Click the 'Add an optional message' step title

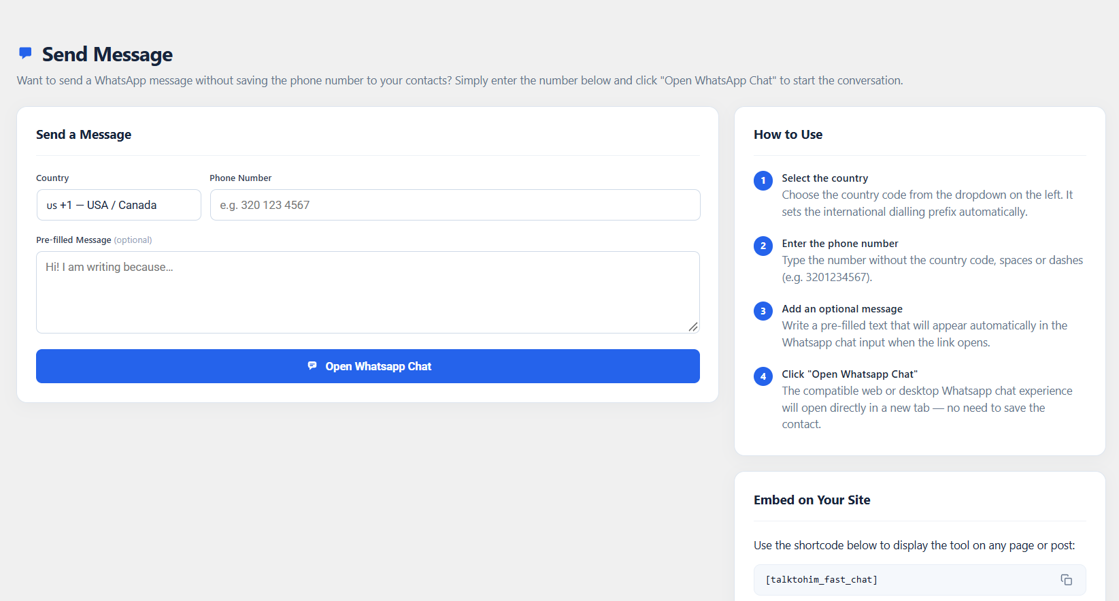coord(842,309)
